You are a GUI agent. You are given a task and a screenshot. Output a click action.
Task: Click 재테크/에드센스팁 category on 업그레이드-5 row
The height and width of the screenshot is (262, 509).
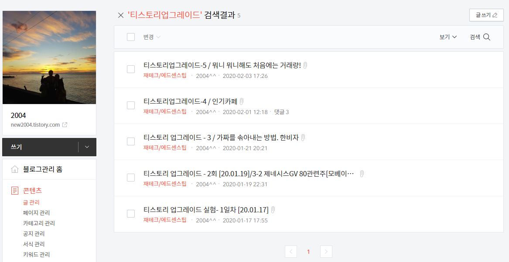(165, 76)
